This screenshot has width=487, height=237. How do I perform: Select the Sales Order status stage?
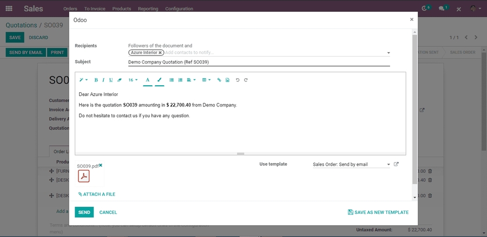click(x=463, y=52)
